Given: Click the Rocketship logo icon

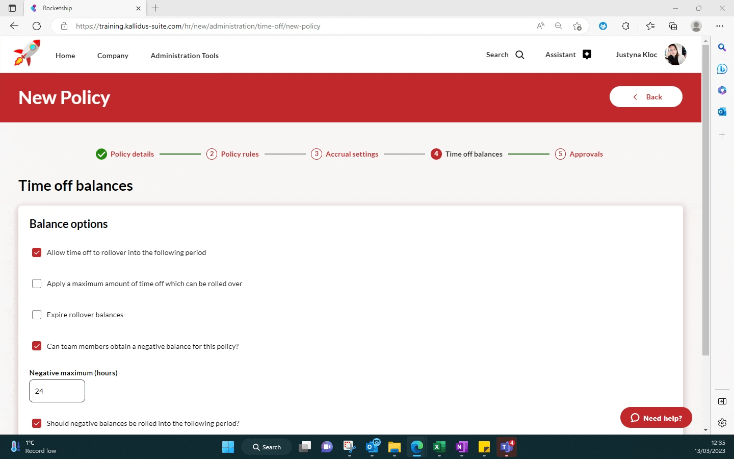Looking at the screenshot, I should coord(27,54).
